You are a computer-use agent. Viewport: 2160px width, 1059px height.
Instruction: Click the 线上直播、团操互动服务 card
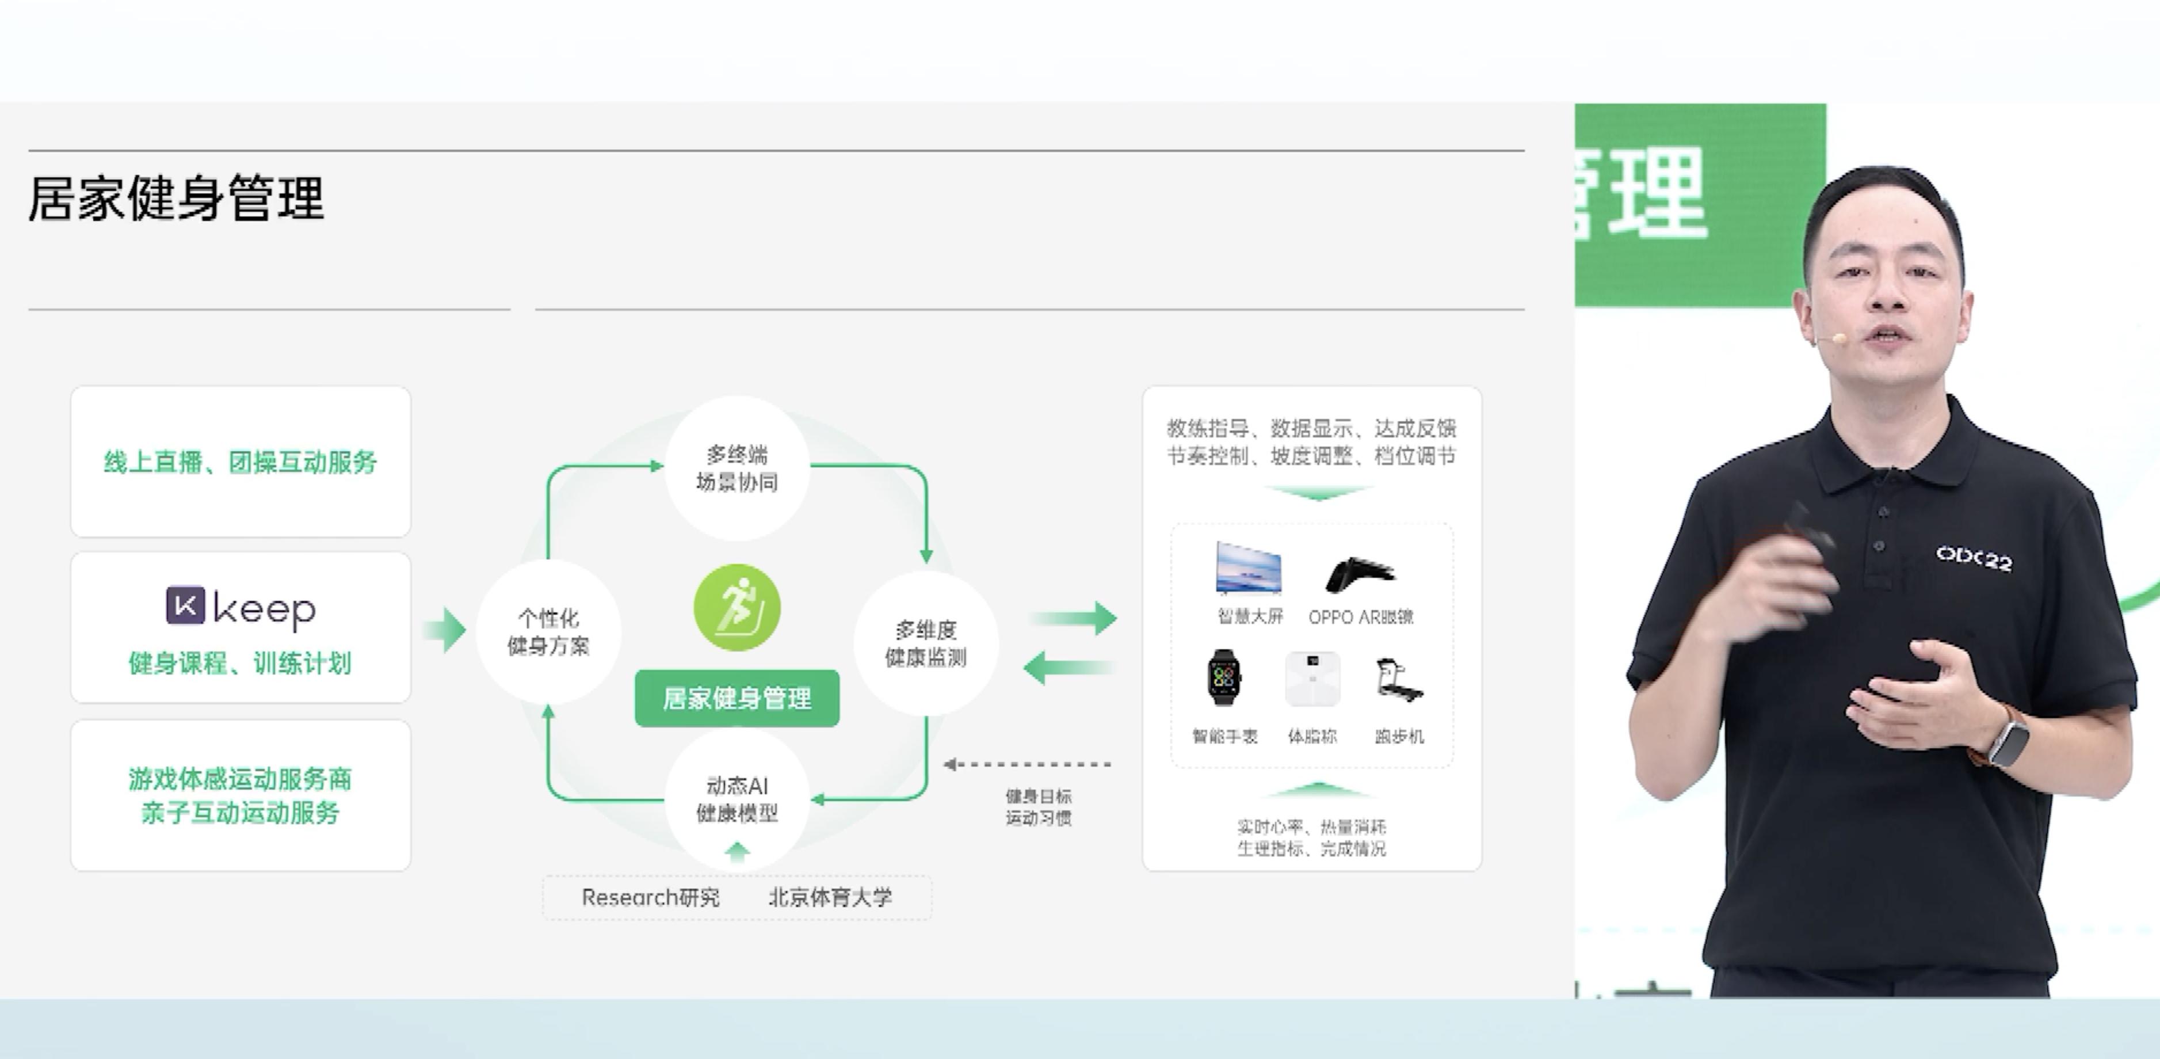tap(241, 461)
